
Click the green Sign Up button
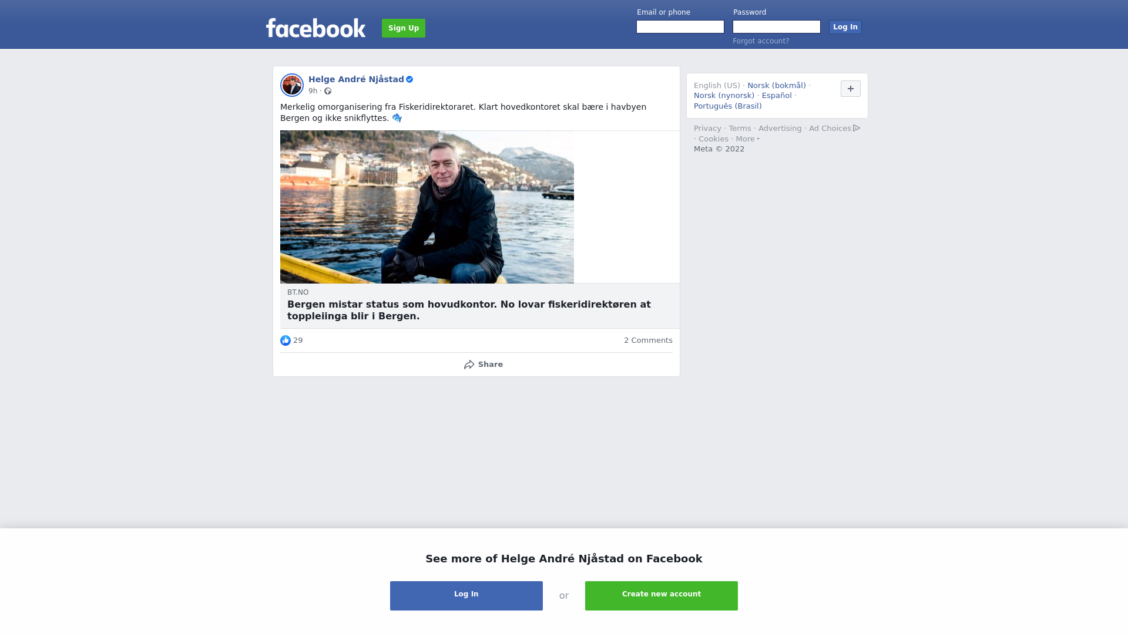[x=404, y=28]
